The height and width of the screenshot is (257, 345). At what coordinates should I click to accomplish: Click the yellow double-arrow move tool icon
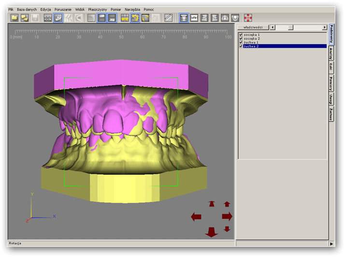click(125, 18)
